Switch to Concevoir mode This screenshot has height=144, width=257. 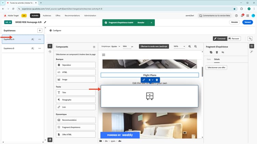(220, 39)
